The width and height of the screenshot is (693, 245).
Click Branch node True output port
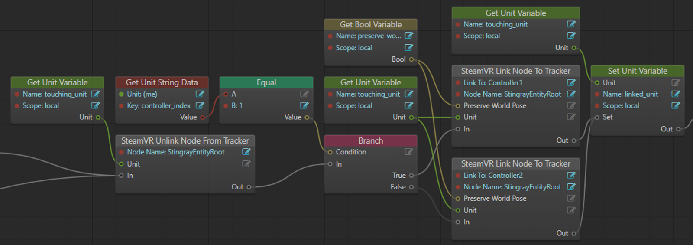pos(411,176)
